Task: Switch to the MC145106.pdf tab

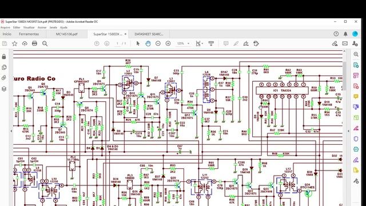Action: (67, 34)
